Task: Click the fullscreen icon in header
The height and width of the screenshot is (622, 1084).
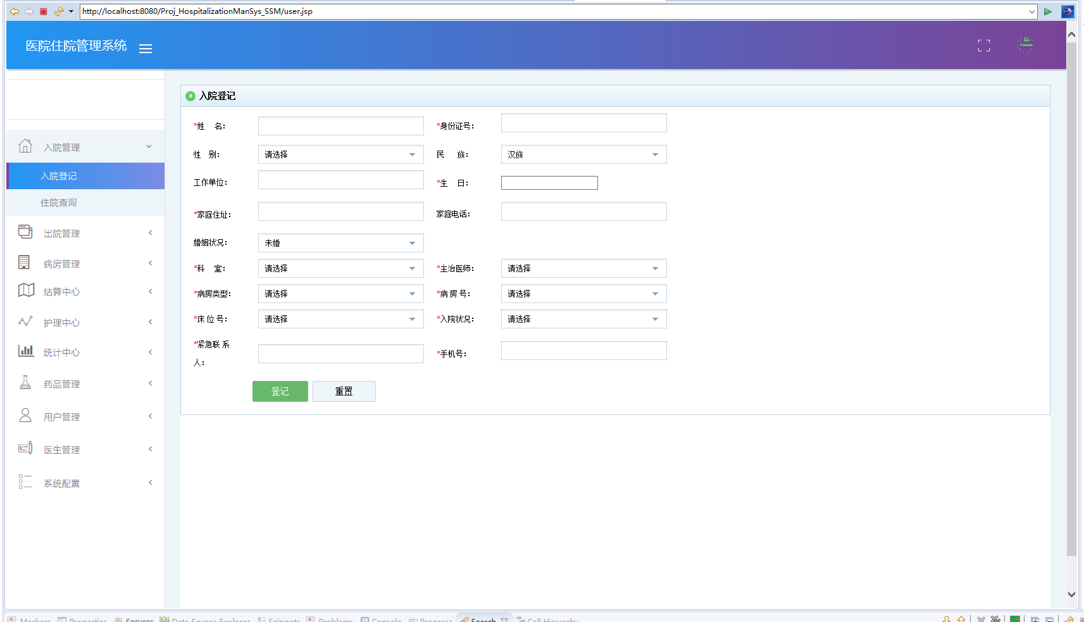Action: [x=983, y=46]
